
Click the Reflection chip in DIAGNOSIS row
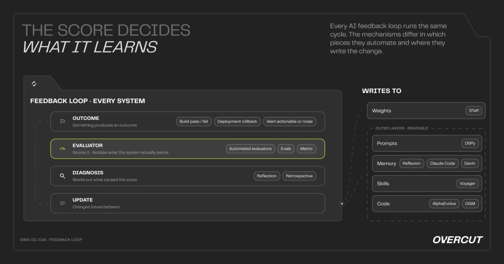[267, 176]
